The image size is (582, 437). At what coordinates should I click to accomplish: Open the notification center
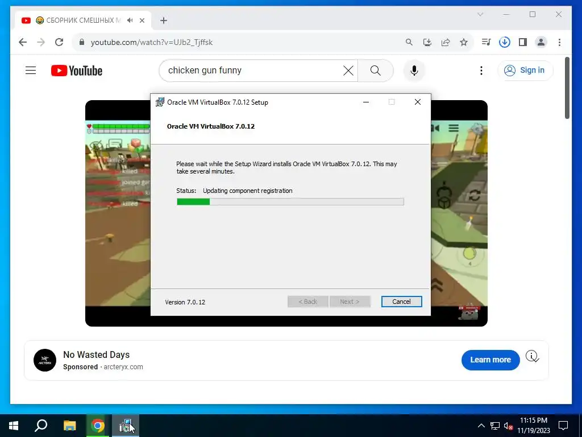point(563,426)
